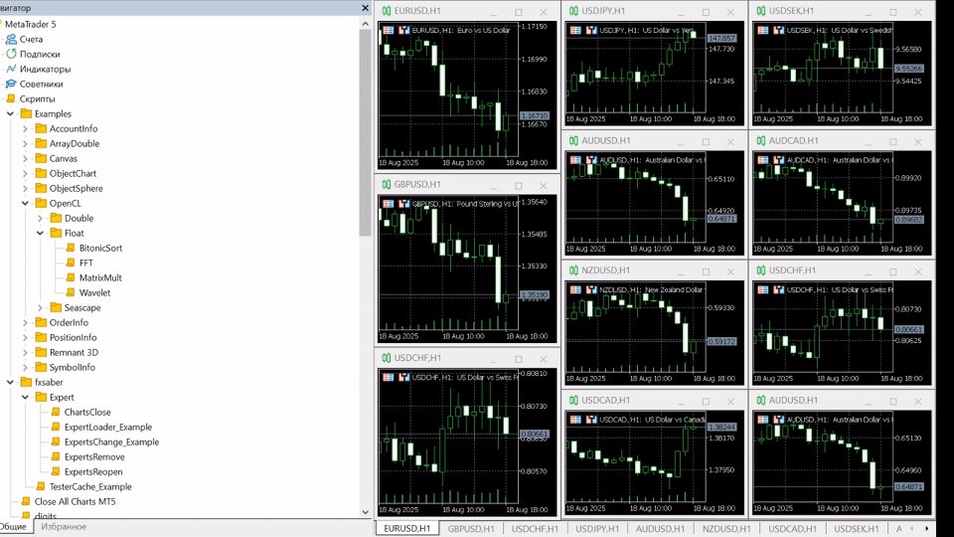954x537 pixels.
Task: Switch to the USDCHF,H1 bottom chart tab
Action: point(535,528)
